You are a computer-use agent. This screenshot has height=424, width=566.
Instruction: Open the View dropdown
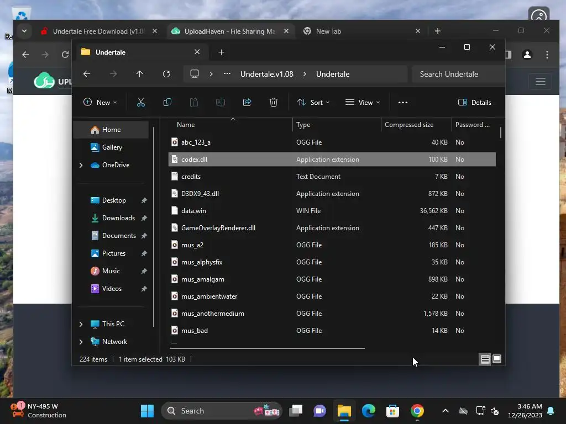tap(363, 102)
